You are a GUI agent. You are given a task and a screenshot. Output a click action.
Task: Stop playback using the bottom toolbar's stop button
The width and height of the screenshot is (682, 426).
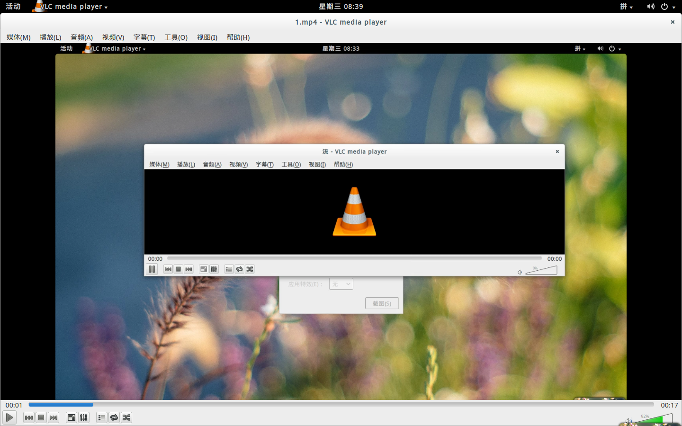pyautogui.click(x=41, y=417)
